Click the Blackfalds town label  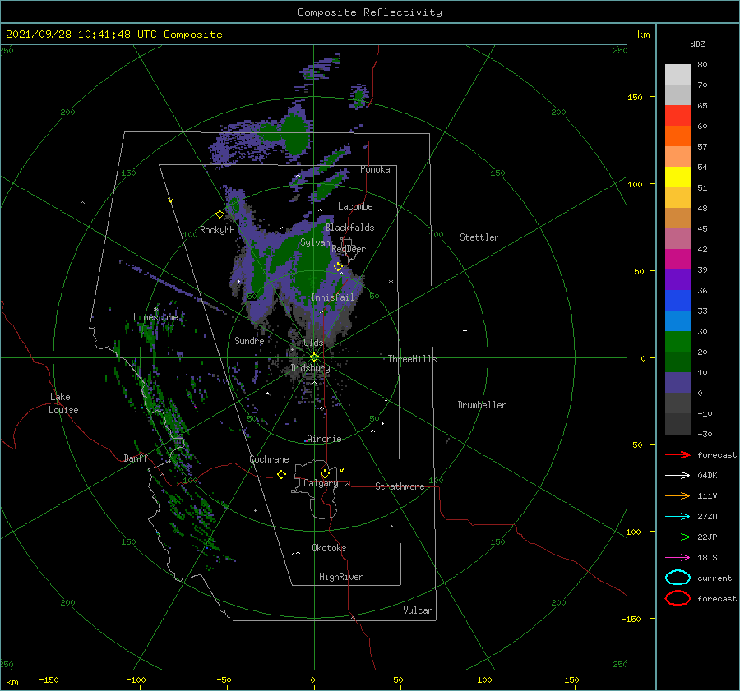pos(349,228)
